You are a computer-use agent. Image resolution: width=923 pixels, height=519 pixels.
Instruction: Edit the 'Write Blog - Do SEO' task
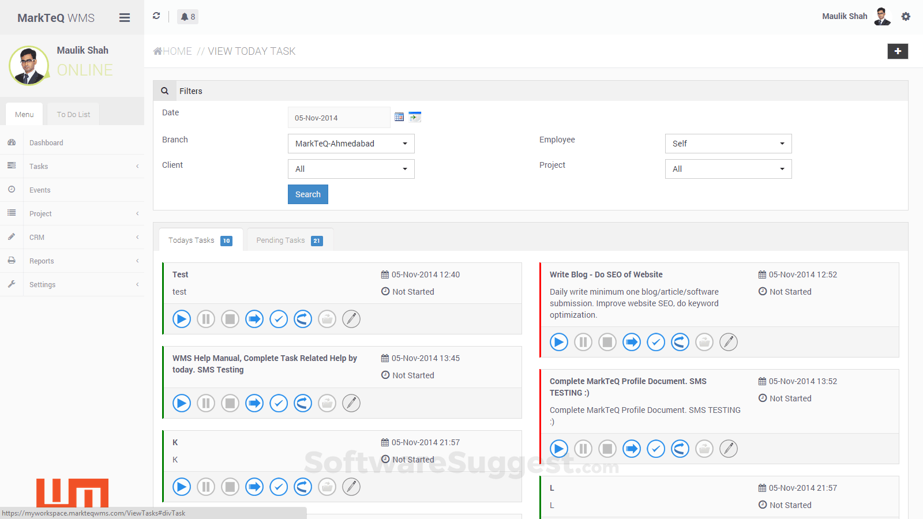click(x=729, y=342)
